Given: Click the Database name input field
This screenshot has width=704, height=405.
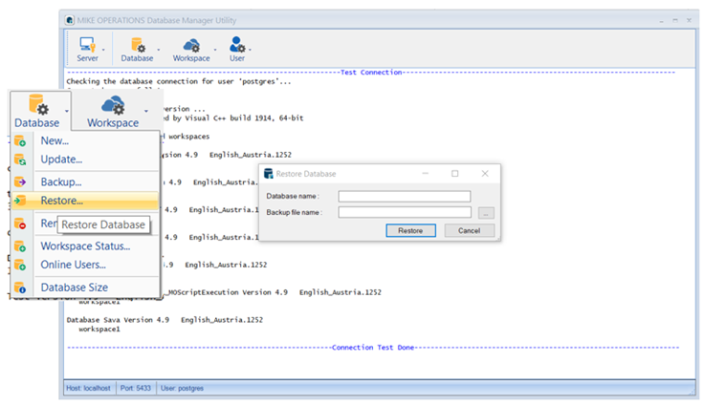Looking at the screenshot, I should tap(404, 197).
